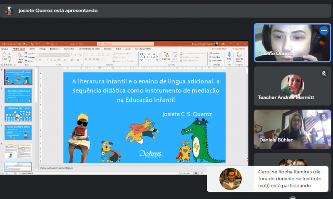Viewport: 333px width, 199px height.
Task: Click the Ideias de Design icon
Action: pos(239,55)
